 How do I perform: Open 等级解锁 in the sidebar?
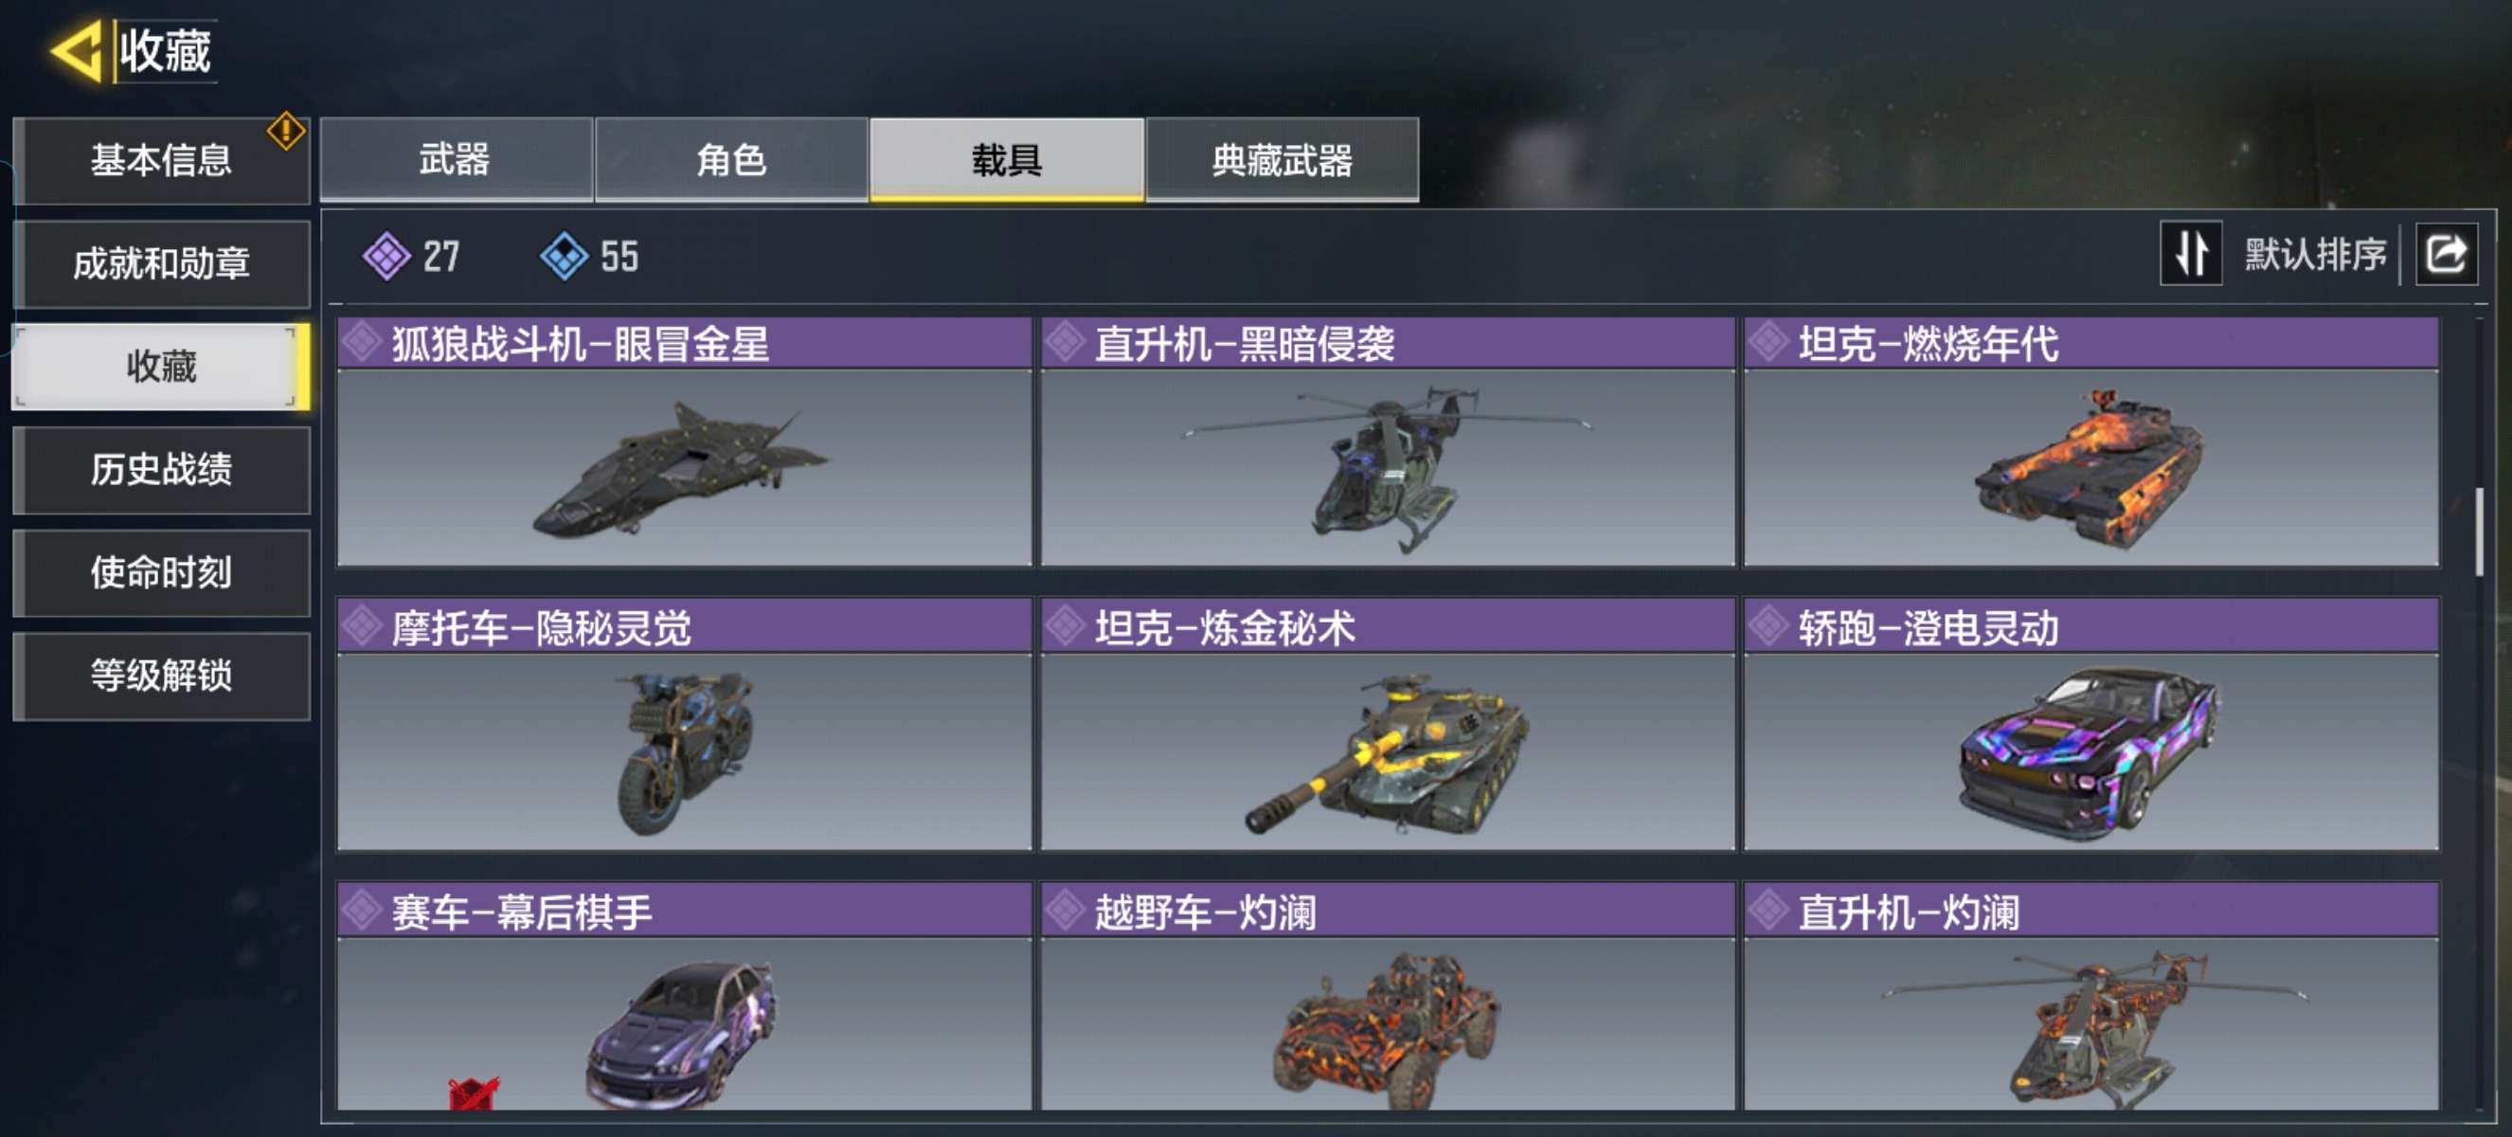tap(162, 676)
